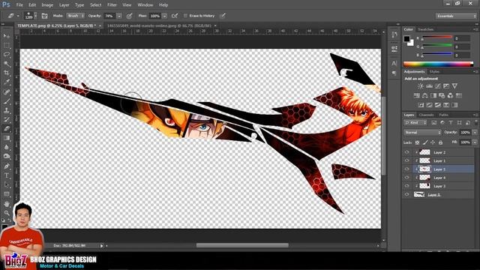Select the Lasso tool

tap(7, 55)
